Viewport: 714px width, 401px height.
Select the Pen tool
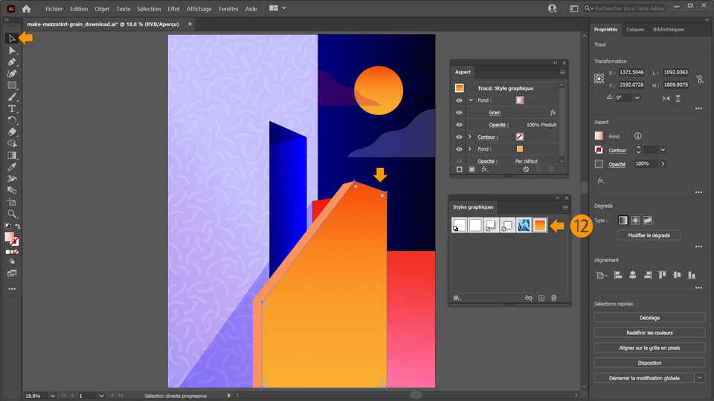point(12,62)
